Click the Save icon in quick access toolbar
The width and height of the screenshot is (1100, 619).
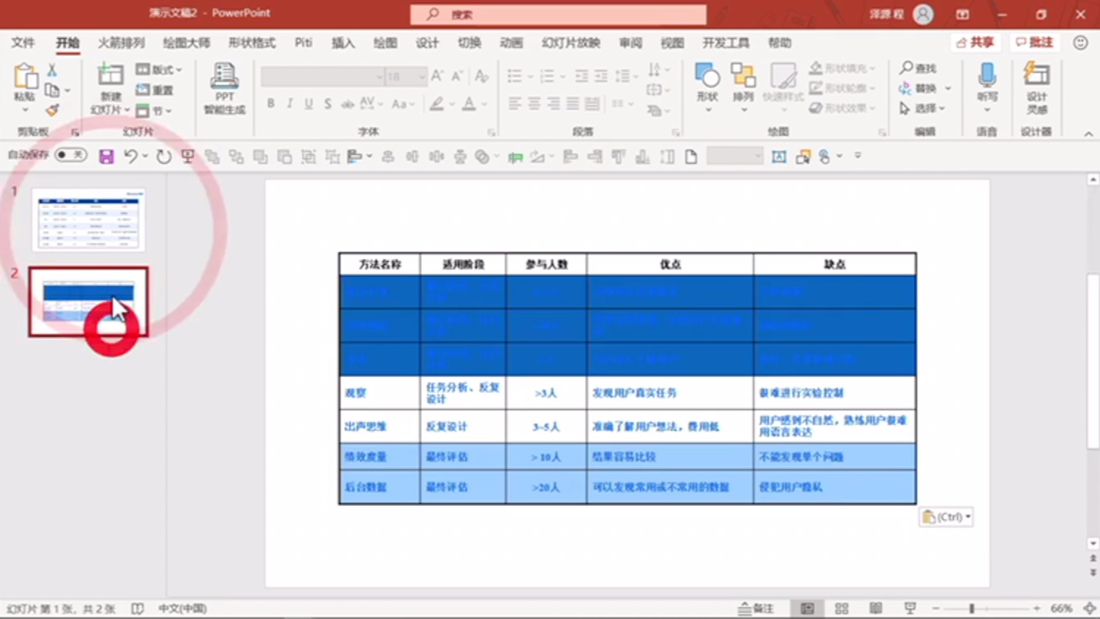(106, 156)
